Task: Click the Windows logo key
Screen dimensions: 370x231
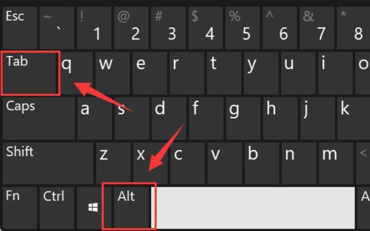Action: (94, 207)
